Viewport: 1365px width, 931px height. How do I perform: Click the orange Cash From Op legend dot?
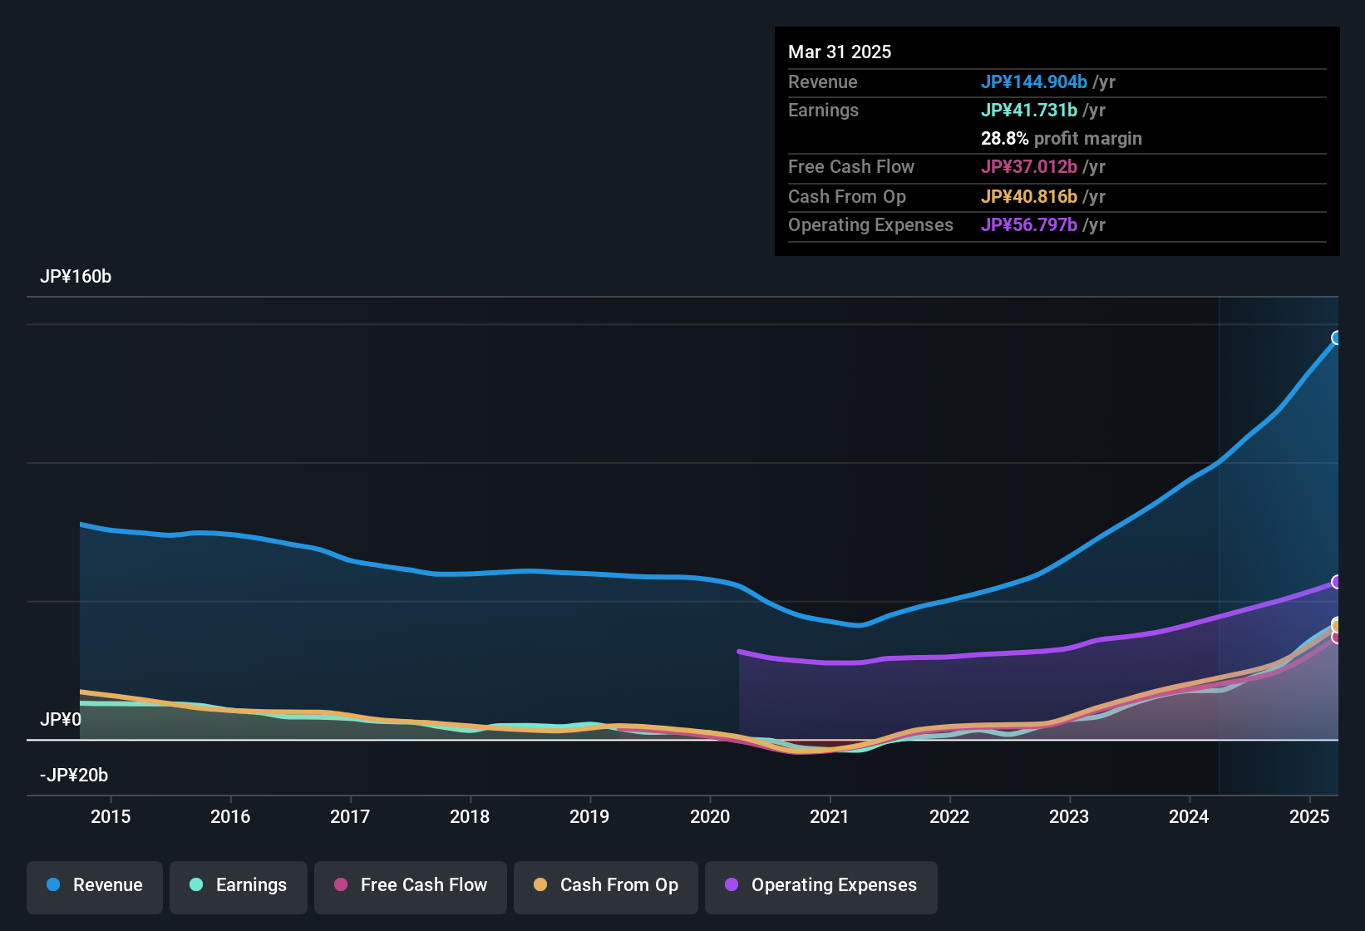point(540,884)
